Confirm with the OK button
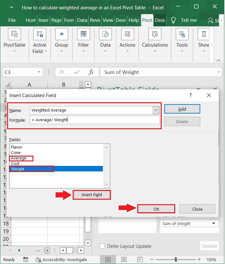This screenshot has width=225, height=264. pos(156,209)
